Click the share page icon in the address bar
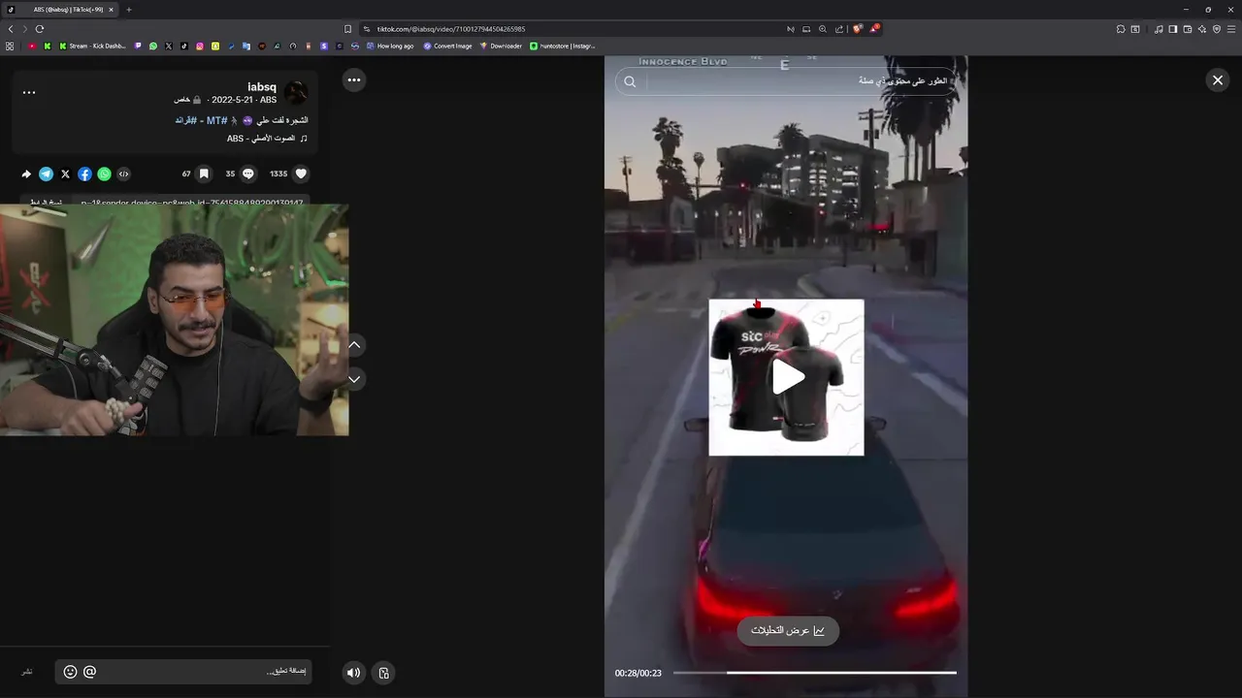This screenshot has width=1242, height=698. [839, 29]
